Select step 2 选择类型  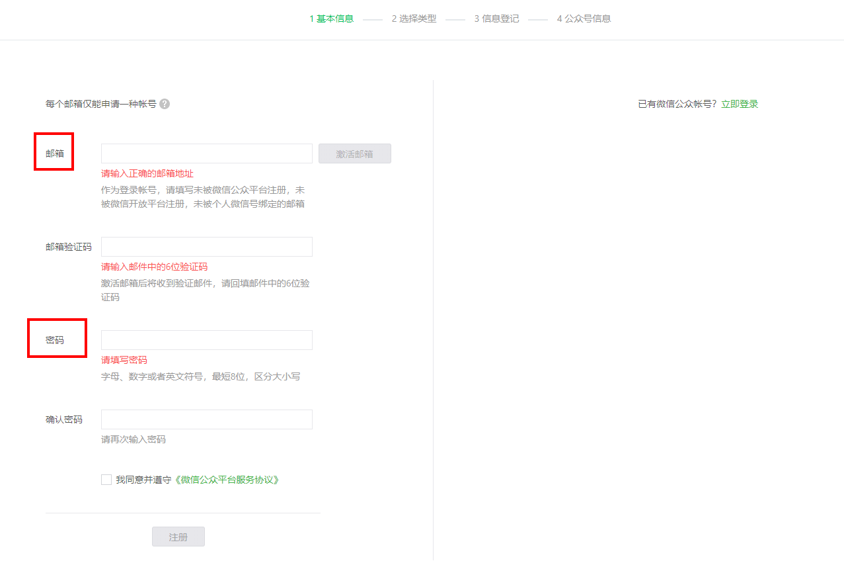(x=414, y=19)
